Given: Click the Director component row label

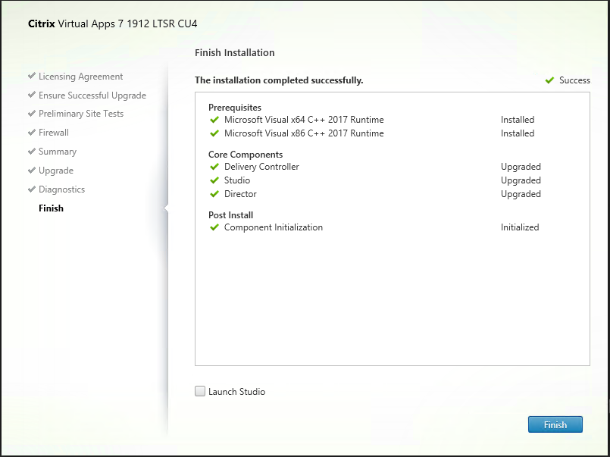Looking at the screenshot, I should pos(240,194).
